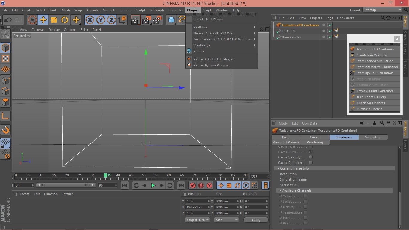Toggle Parameter keying P icon
Image resolution: width=409 pixels, height=230 pixels.
click(246, 185)
